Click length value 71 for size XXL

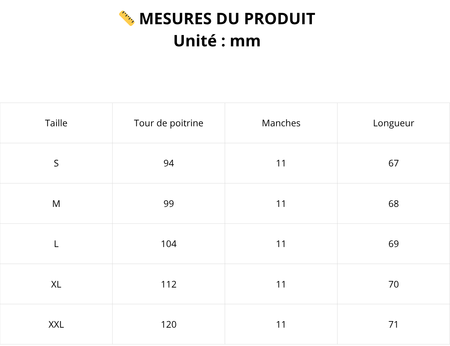tap(394, 325)
